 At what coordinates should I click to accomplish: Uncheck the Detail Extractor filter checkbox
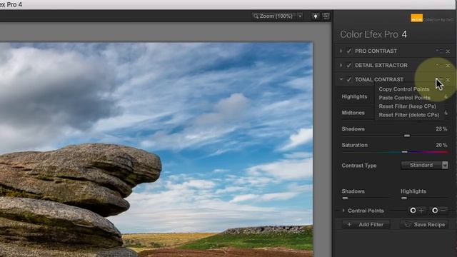[348, 65]
